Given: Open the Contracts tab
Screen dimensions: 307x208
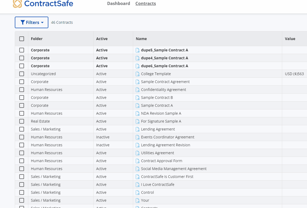Looking at the screenshot, I should click(146, 3).
